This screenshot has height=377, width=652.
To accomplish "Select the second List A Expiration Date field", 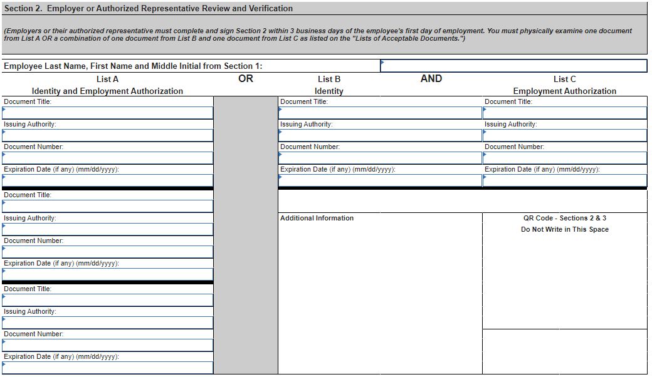I will [x=107, y=274].
